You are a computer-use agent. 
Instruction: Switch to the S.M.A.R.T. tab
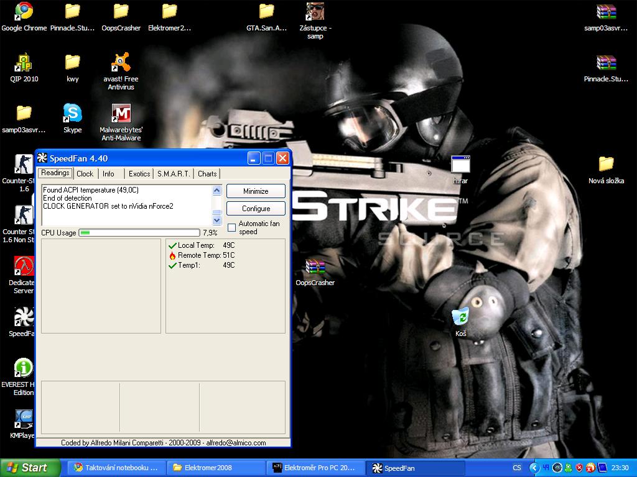click(x=174, y=174)
